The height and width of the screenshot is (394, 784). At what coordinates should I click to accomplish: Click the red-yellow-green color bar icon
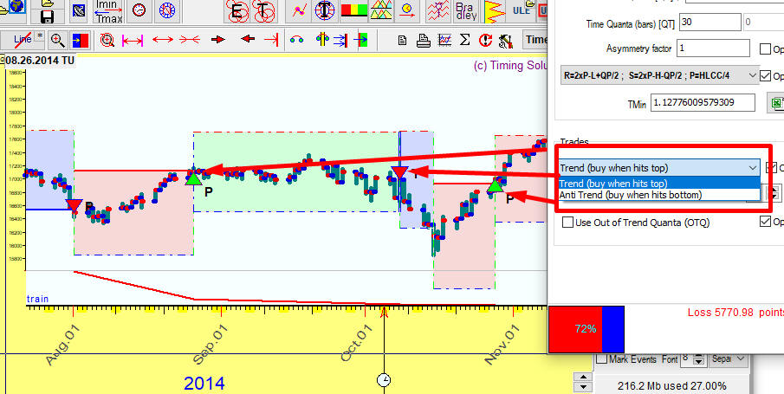[353, 10]
